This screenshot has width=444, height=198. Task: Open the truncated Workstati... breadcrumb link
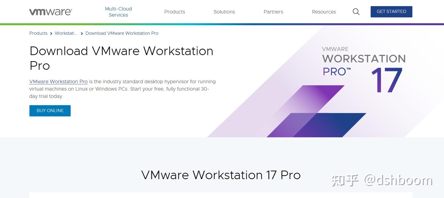coord(66,33)
